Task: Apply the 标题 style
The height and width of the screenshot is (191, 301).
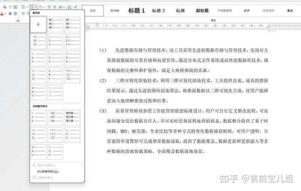Action: click(x=180, y=11)
